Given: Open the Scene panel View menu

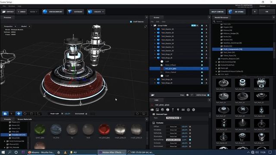Looking at the screenshot, I should 163,22.
